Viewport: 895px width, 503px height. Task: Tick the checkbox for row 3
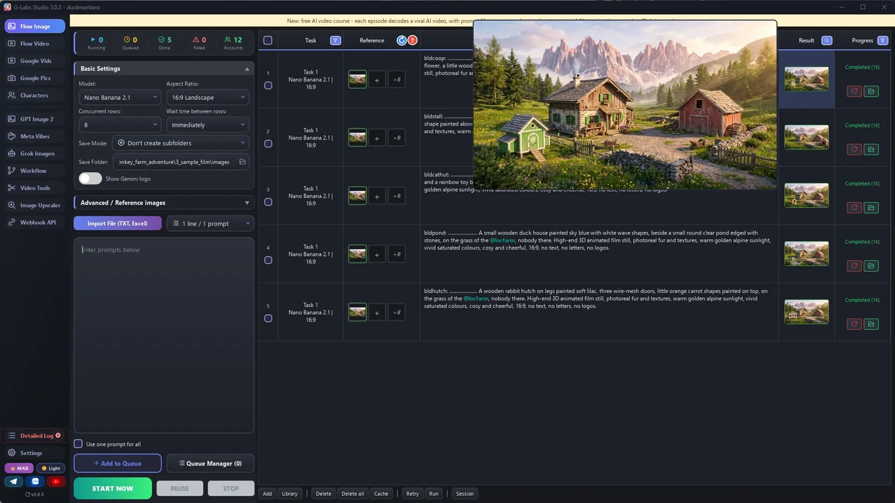tap(268, 202)
